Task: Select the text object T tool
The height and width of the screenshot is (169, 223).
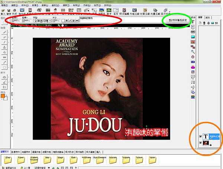Action: (x=193, y=22)
